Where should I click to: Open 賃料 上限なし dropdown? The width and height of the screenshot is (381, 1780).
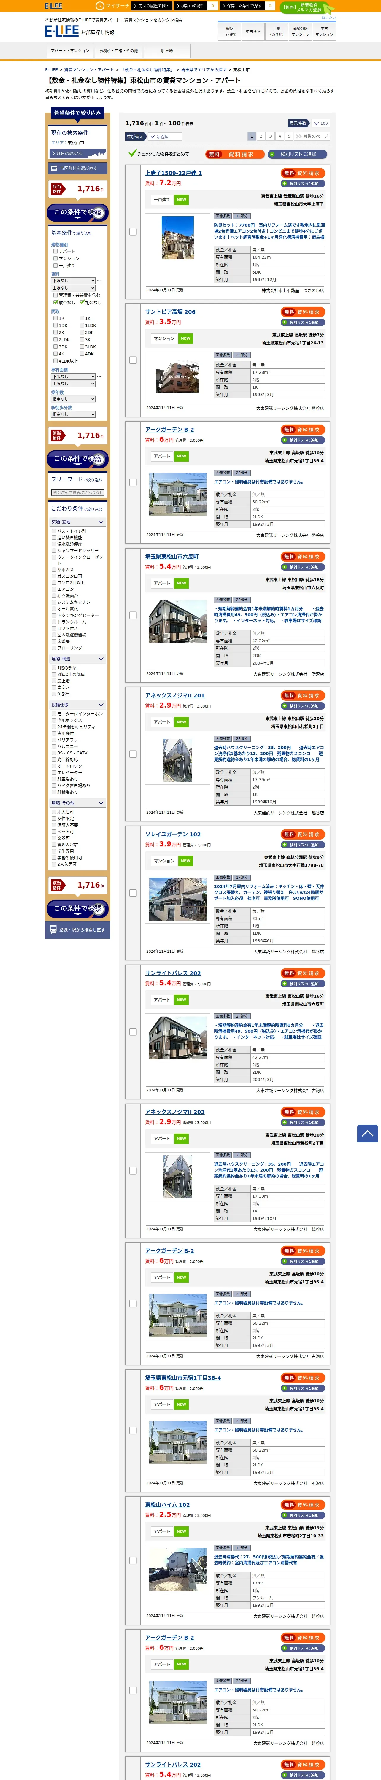point(73,288)
